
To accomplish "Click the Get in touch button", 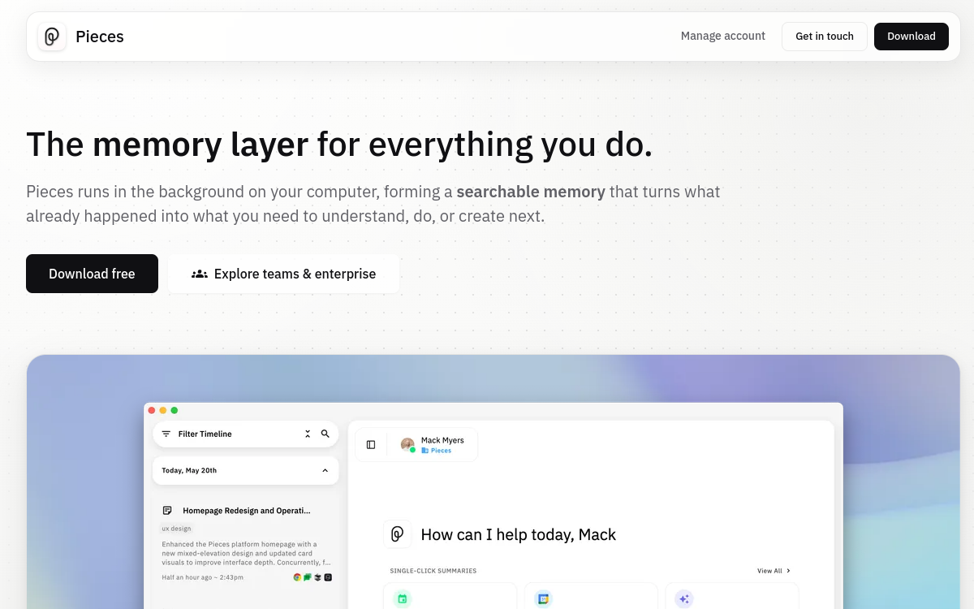I will tap(825, 37).
